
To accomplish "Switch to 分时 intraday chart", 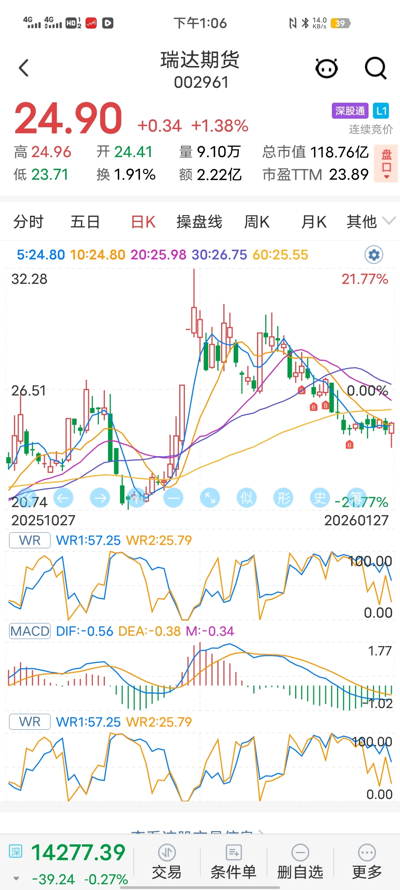I will [29, 222].
